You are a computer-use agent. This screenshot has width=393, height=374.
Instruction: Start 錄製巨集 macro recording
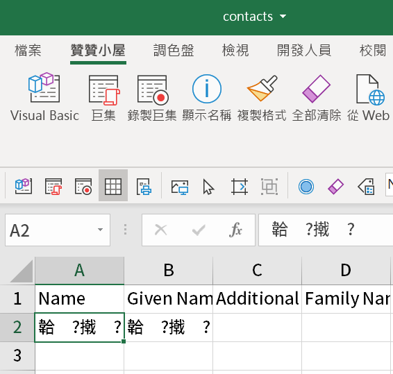pyautogui.click(x=152, y=97)
